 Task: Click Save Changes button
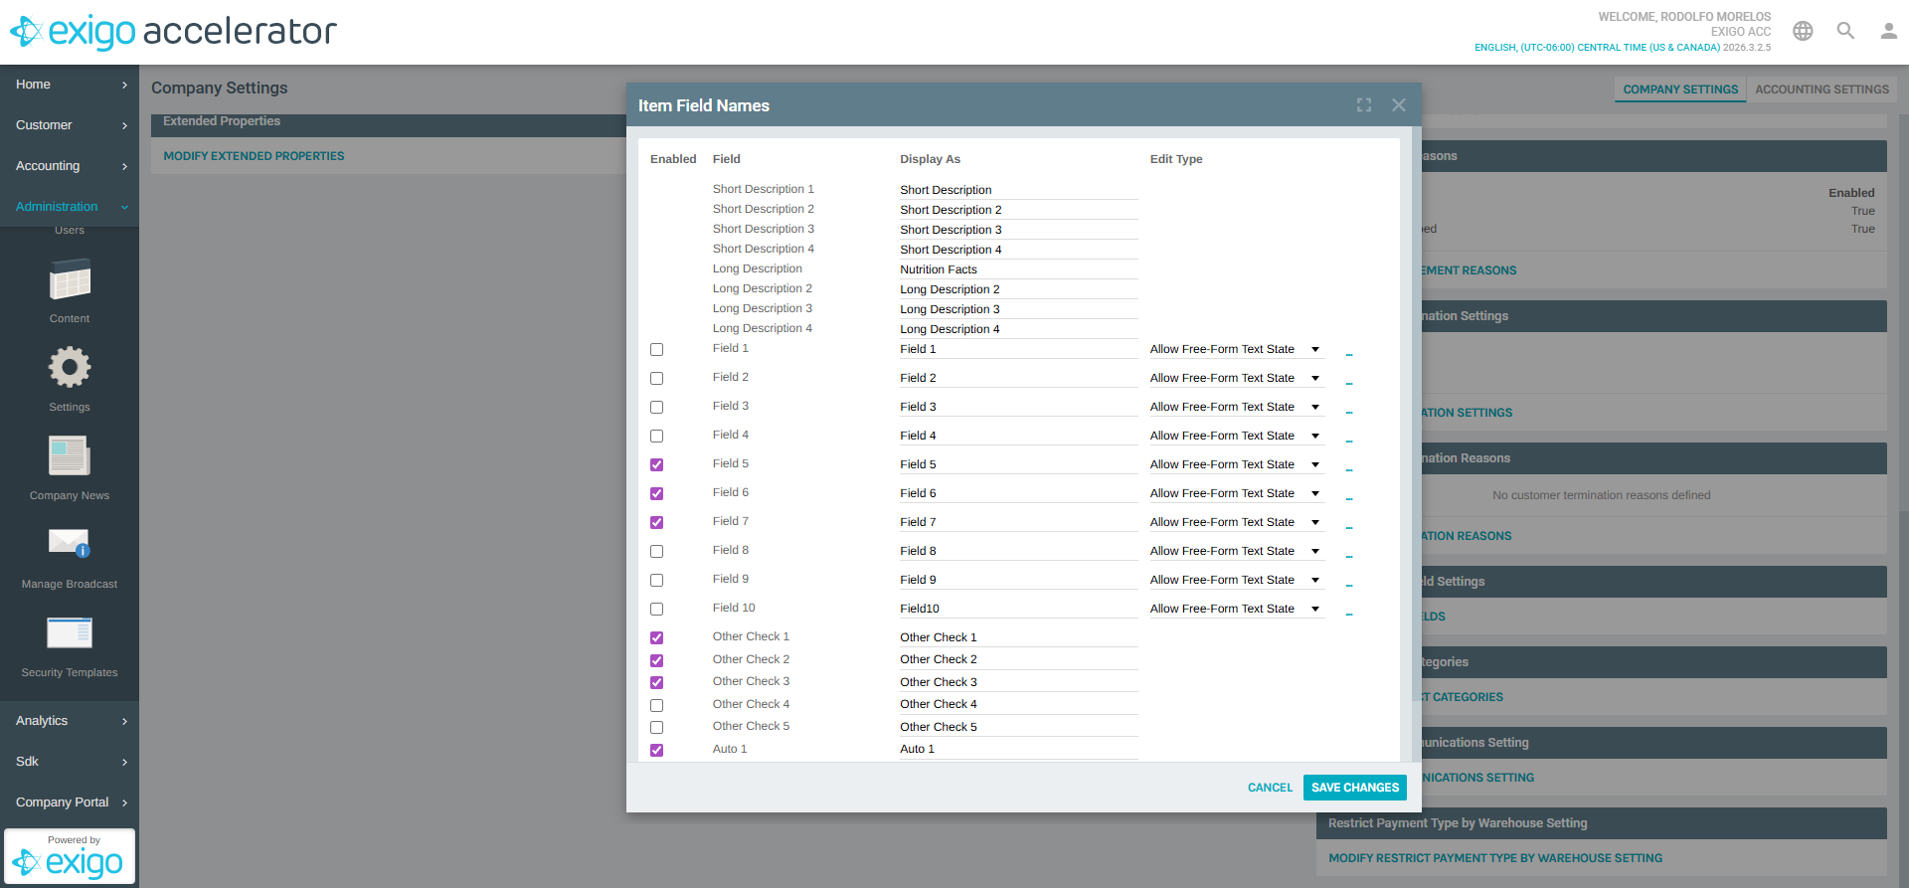tap(1354, 788)
